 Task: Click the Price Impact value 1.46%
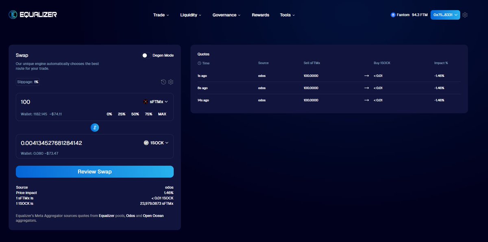(169, 193)
